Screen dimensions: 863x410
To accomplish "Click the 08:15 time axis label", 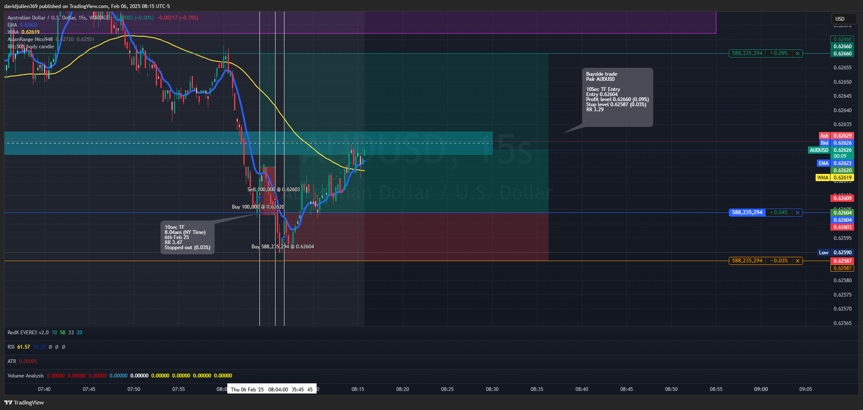I will point(358,389).
